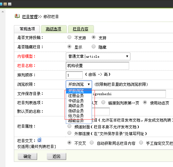Image resolution: width=173 pixels, height=167 pixels.
Task: Open the 内容模型 dropdown 普通文章|article
Action: 98,56
